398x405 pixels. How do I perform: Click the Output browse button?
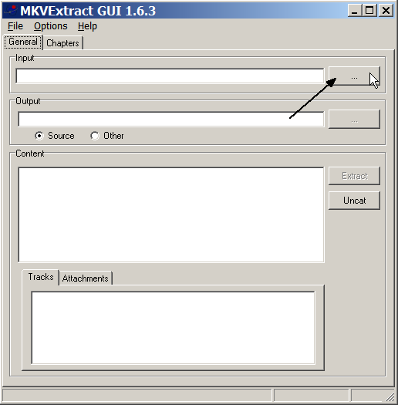pos(354,119)
